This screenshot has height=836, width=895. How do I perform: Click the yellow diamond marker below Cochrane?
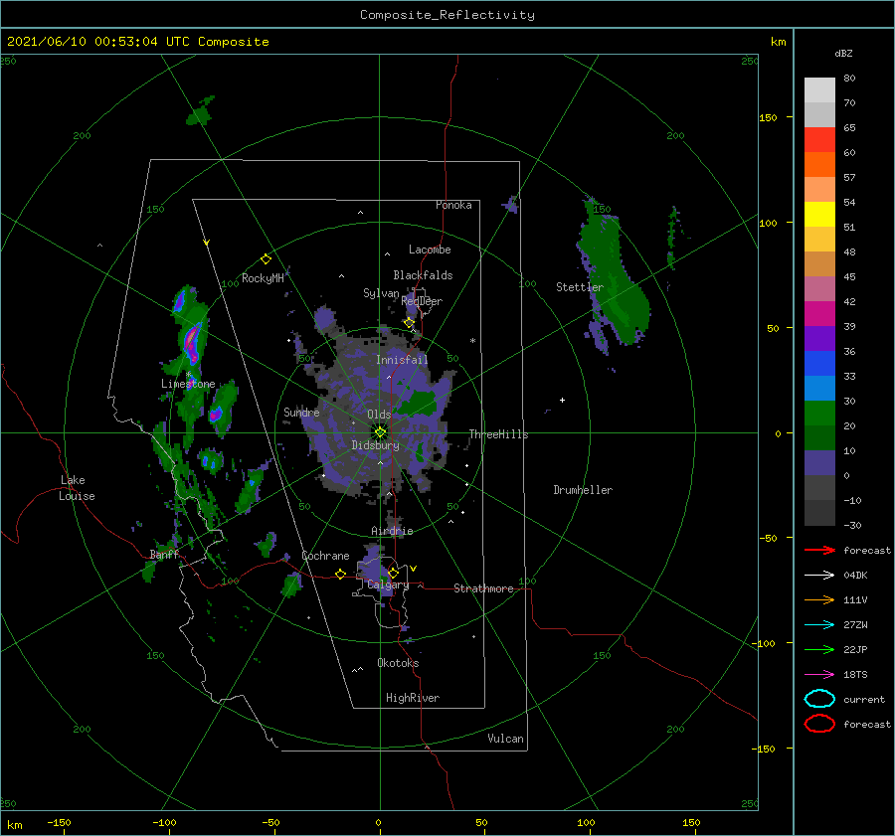340,574
